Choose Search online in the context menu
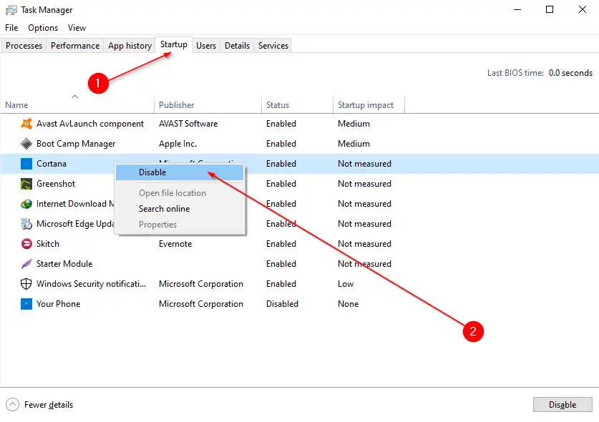599x422 pixels. click(x=180, y=209)
